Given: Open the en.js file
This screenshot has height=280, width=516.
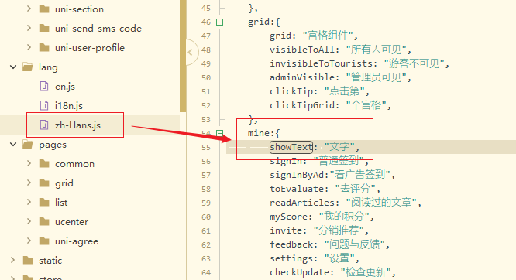Looking at the screenshot, I should (x=65, y=87).
